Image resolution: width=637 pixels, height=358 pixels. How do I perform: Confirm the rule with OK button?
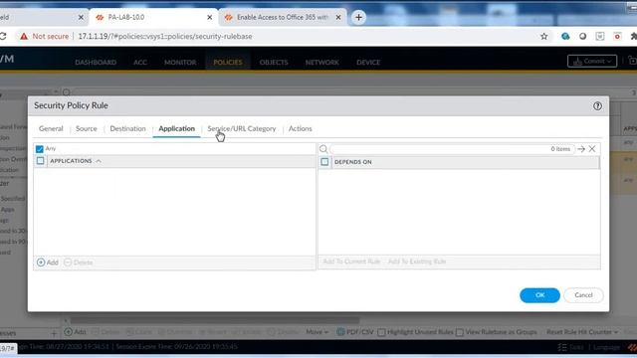tap(539, 295)
